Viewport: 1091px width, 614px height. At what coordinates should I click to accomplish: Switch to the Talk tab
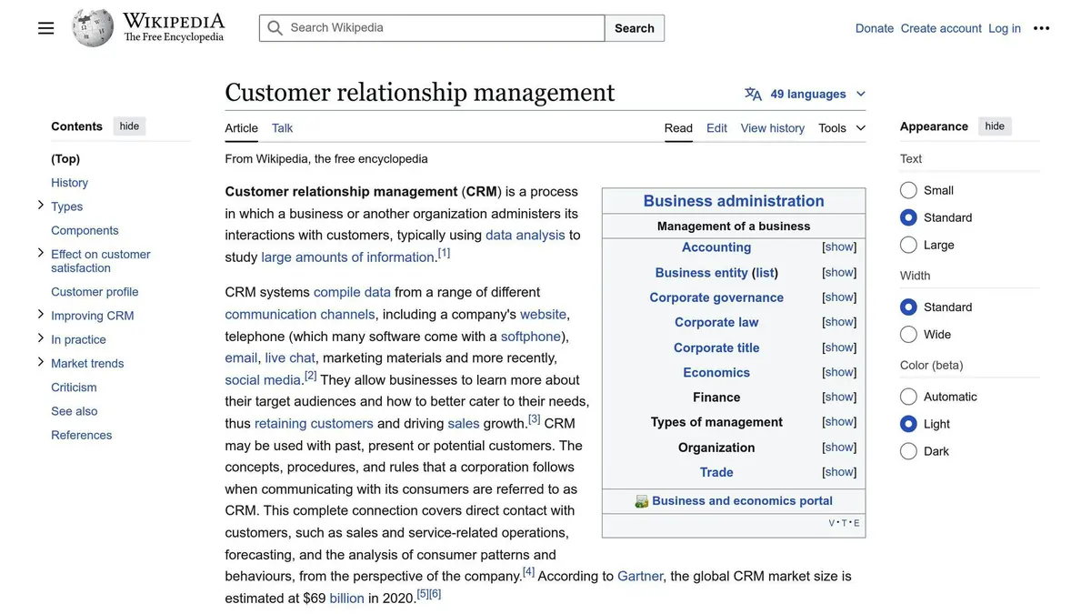pyautogui.click(x=283, y=128)
